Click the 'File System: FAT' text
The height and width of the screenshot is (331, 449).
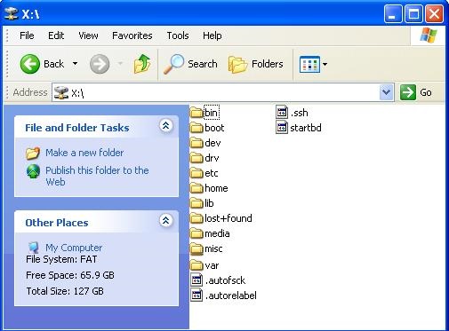61,259
